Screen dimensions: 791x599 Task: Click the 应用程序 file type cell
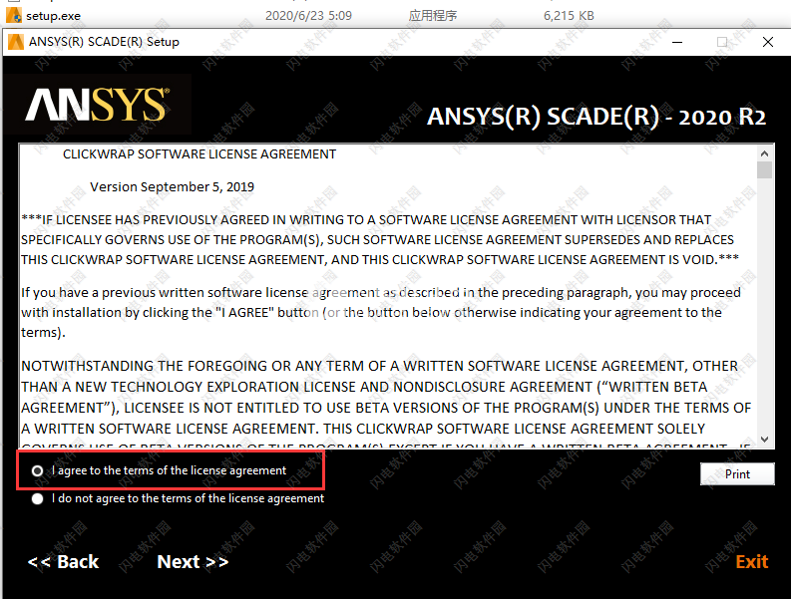433,16
